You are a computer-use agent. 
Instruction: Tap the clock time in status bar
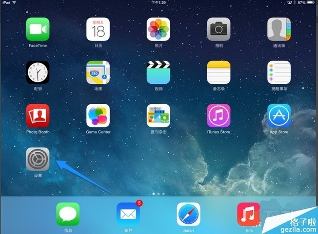pyautogui.click(x=158, y=3)
